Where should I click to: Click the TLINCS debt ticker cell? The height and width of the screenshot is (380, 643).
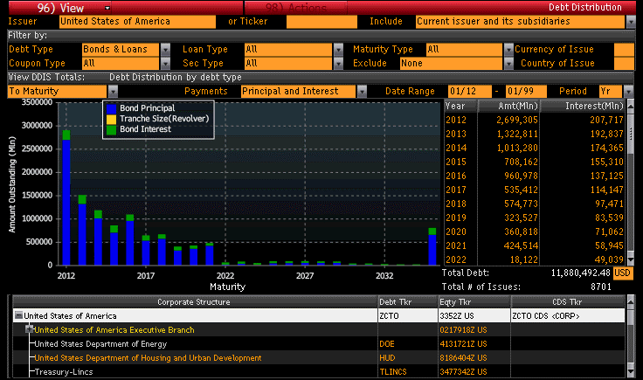(408, 372)
